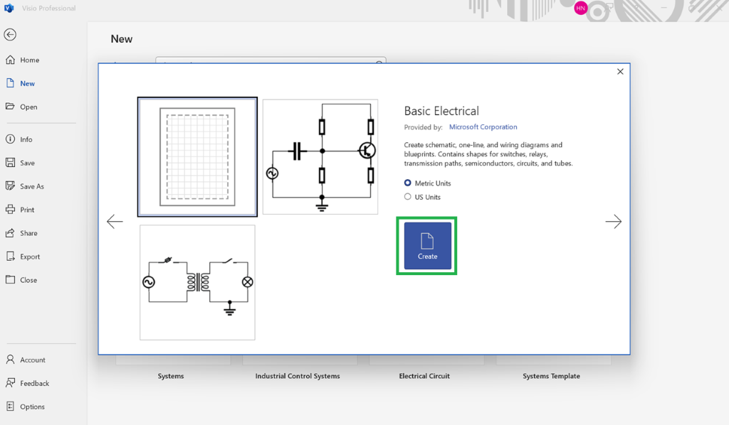This screenshot has width=729, height=425.
Task: Go to next template with right arrow
Action: point(613,221)
